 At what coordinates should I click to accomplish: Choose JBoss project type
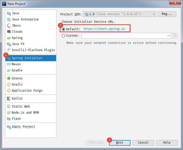(x=16, y=26)
